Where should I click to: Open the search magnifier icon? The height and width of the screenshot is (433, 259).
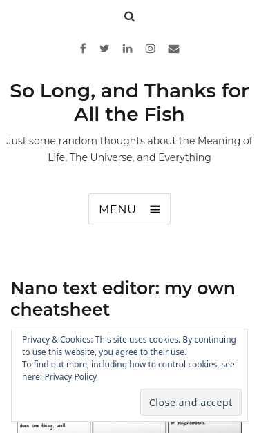(x=129, y=17)
